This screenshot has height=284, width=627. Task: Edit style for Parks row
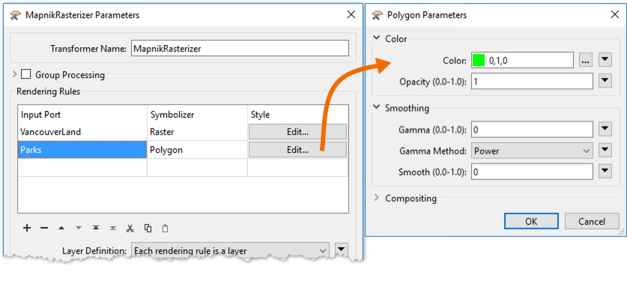point(297,150)
